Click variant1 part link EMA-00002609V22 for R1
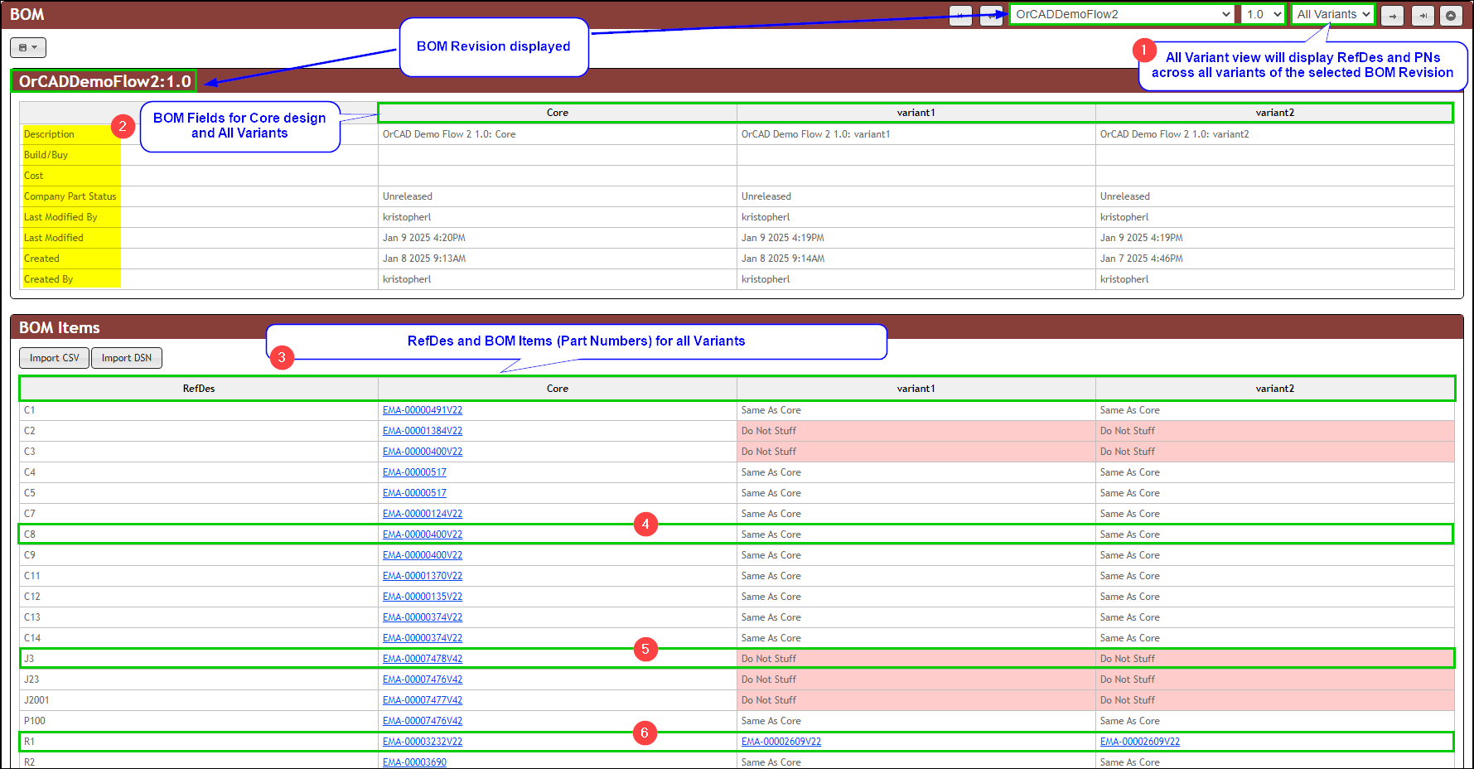 [781, 742]
